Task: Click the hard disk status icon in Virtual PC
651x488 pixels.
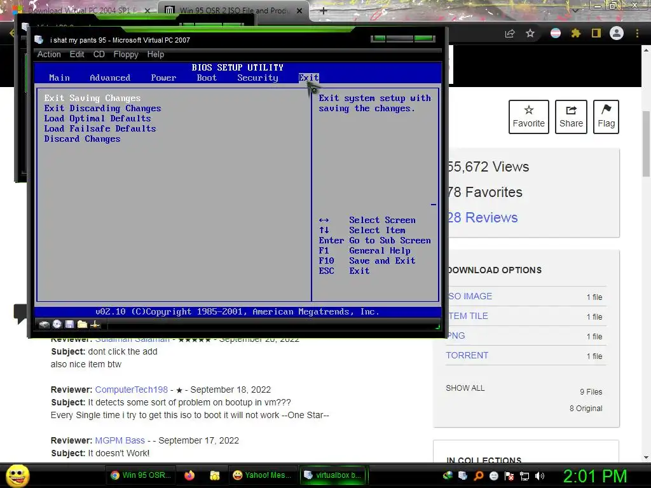Action: coord(45,324)
